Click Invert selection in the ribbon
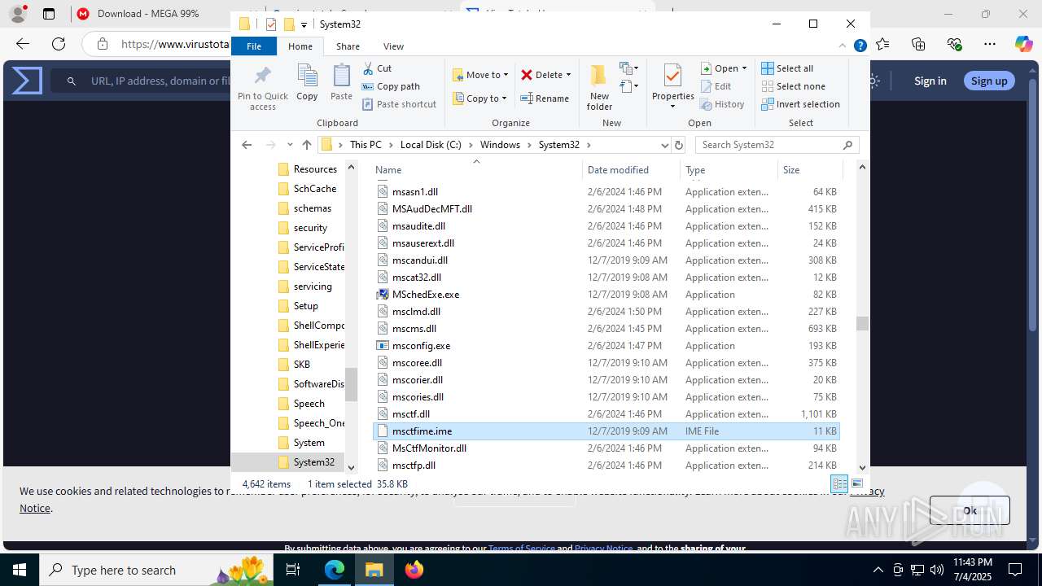Screen dimensions: 1042x586 pos(800,104)
